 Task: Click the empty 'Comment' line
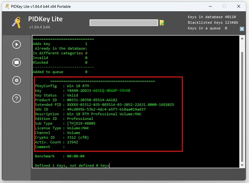pyautogui.click(x=50, y=147)
